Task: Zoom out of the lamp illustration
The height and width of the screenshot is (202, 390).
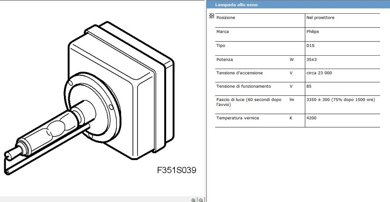Action: [201, 200]
